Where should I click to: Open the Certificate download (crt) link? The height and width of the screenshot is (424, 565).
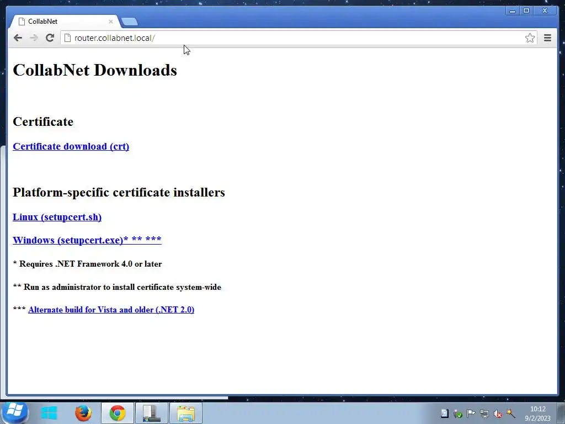71,146
